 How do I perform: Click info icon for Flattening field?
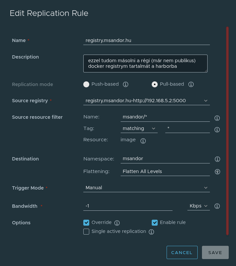[217, 172]
